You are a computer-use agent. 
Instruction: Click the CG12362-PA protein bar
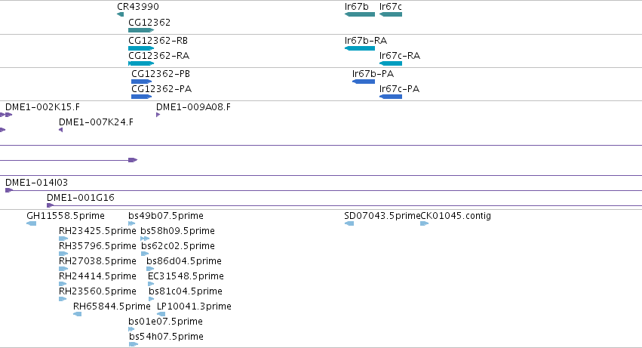tap(141, 97)
